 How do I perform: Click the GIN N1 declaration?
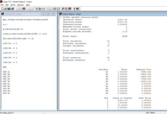6,84
